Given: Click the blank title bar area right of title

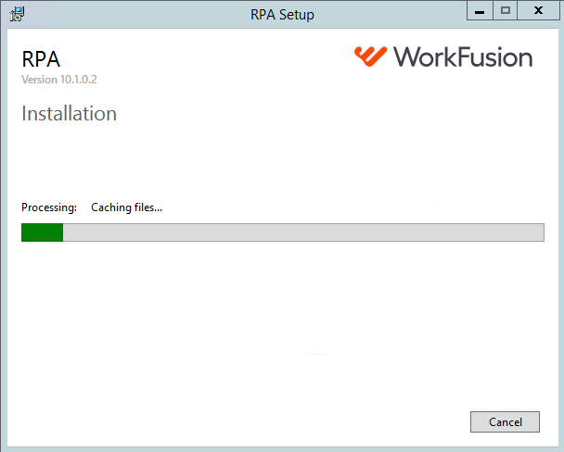Looking at the screenshot, I should [x=391, y=15].
